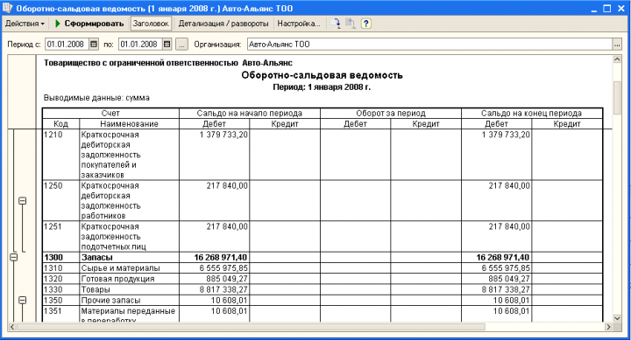Collapse the group beside account 1250

[23, 201]
